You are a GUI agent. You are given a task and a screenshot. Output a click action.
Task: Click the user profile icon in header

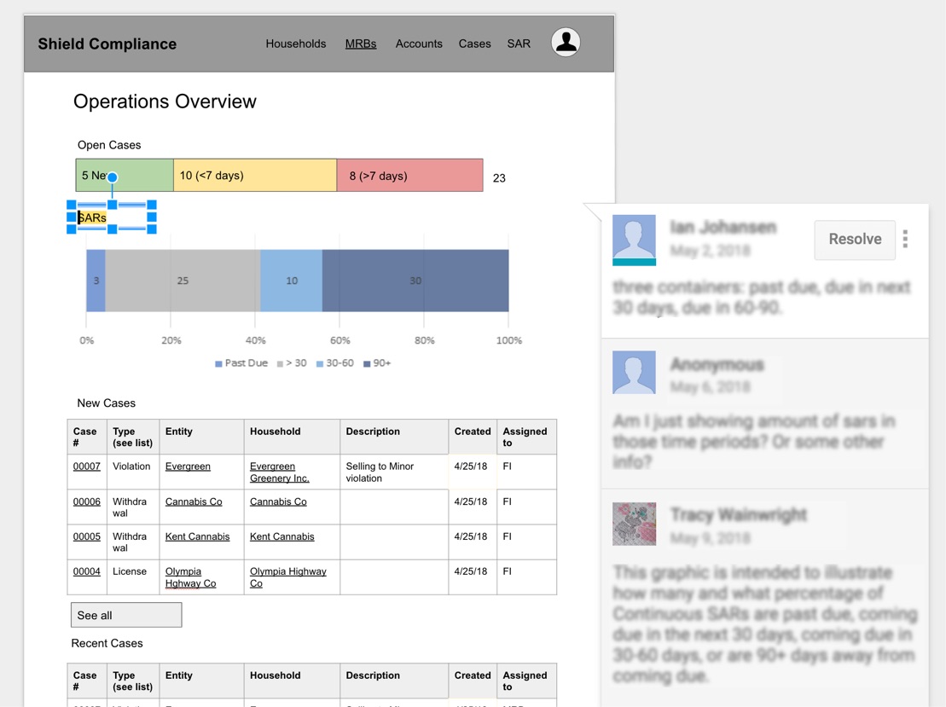[566, 43]
